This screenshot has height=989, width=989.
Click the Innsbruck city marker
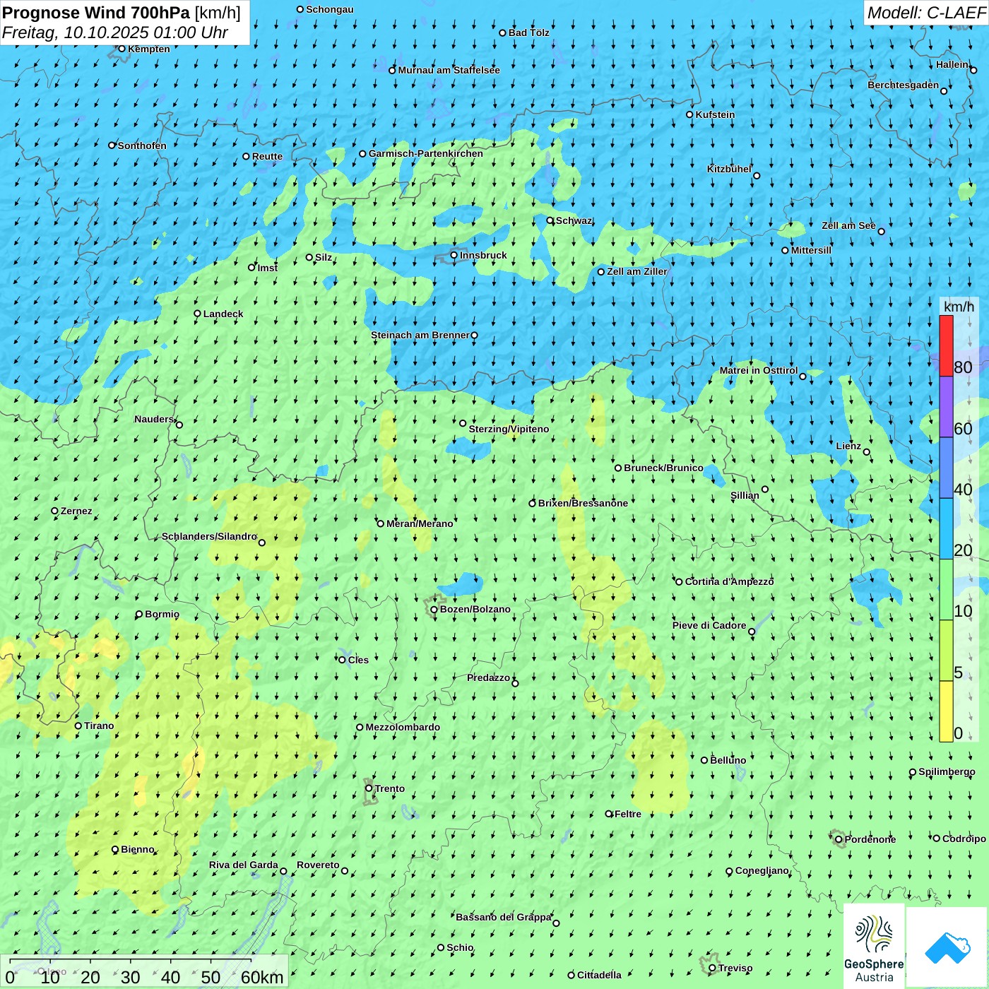click(454, 255)
